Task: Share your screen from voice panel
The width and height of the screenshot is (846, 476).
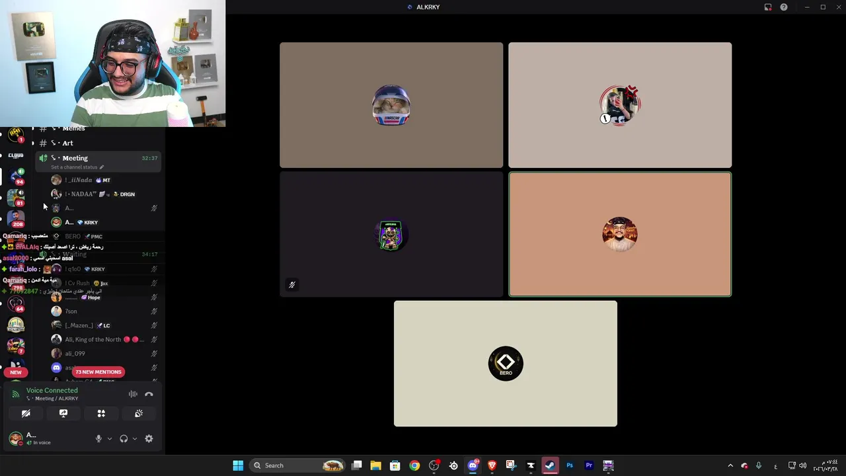Action: point(63,413)
